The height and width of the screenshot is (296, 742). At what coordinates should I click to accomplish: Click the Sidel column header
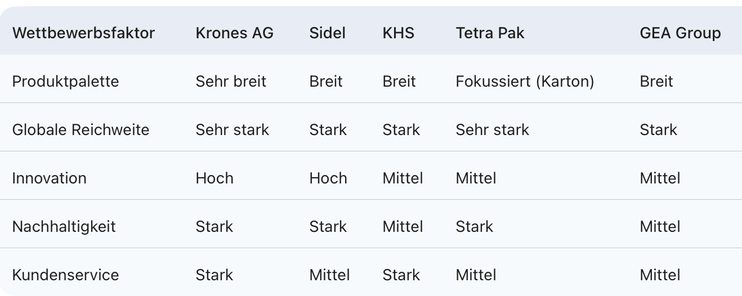click(327, 33)
